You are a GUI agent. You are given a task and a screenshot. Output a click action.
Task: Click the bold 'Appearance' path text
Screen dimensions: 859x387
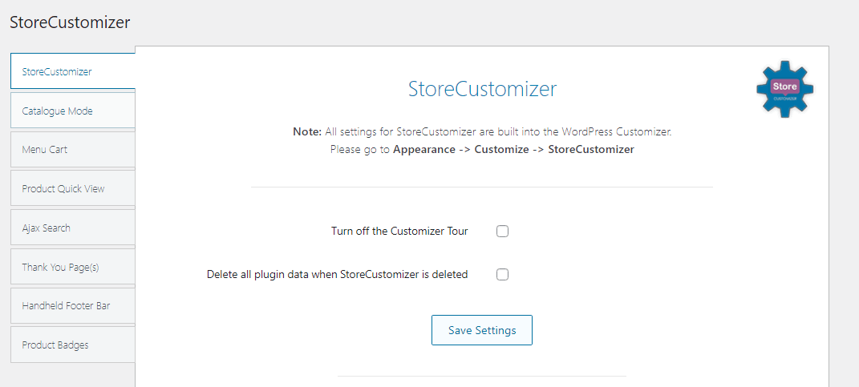click(423, 150)
